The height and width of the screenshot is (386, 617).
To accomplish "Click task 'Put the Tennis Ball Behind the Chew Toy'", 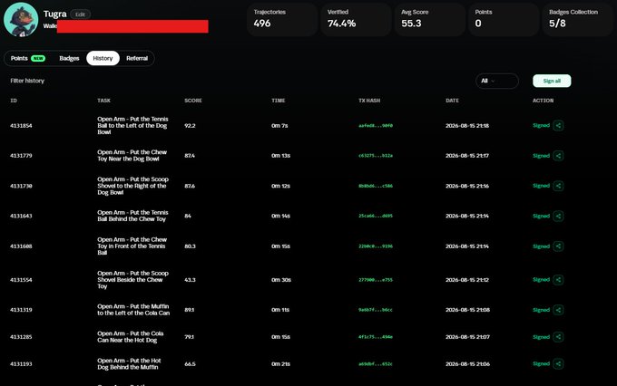I will (132, 216).
